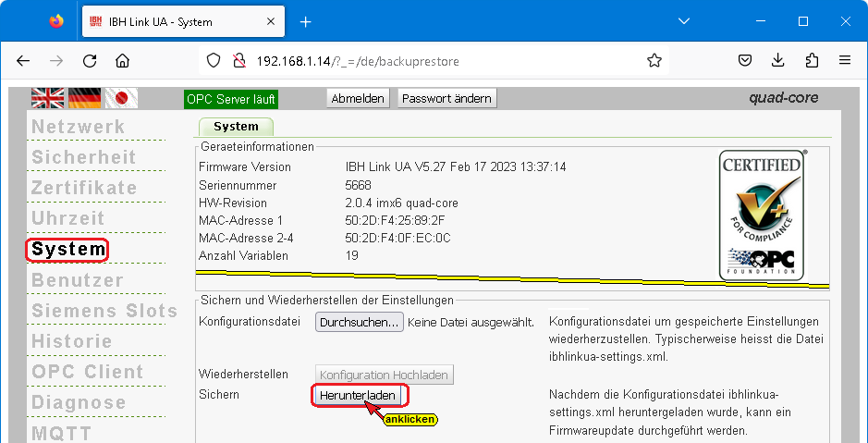This screenshot has width=868, height=443.
Task: Click Anzahl Variablen value 19
Action: 351,255
